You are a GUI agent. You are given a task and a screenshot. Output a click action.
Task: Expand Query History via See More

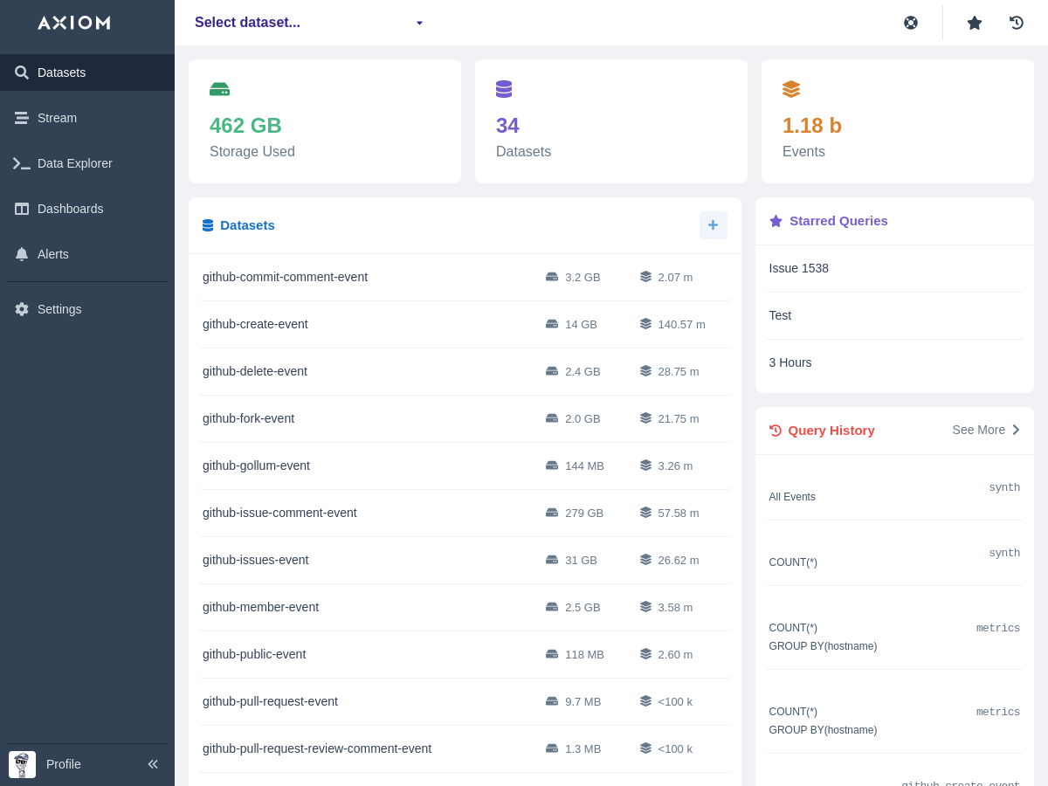[985, 430]
